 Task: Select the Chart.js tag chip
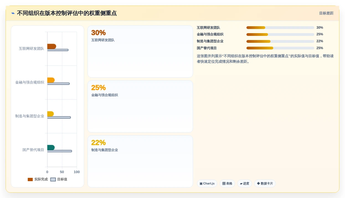207,183
